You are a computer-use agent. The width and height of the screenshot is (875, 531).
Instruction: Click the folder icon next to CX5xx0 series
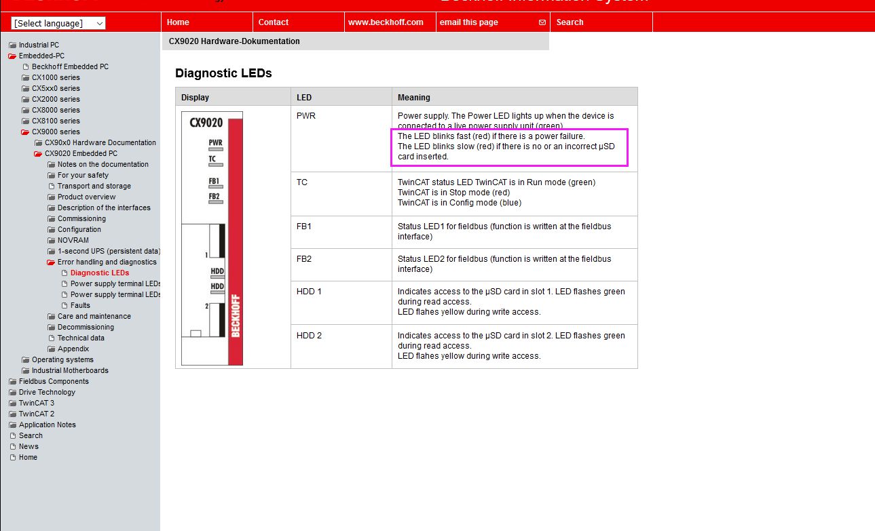[25, 89]
